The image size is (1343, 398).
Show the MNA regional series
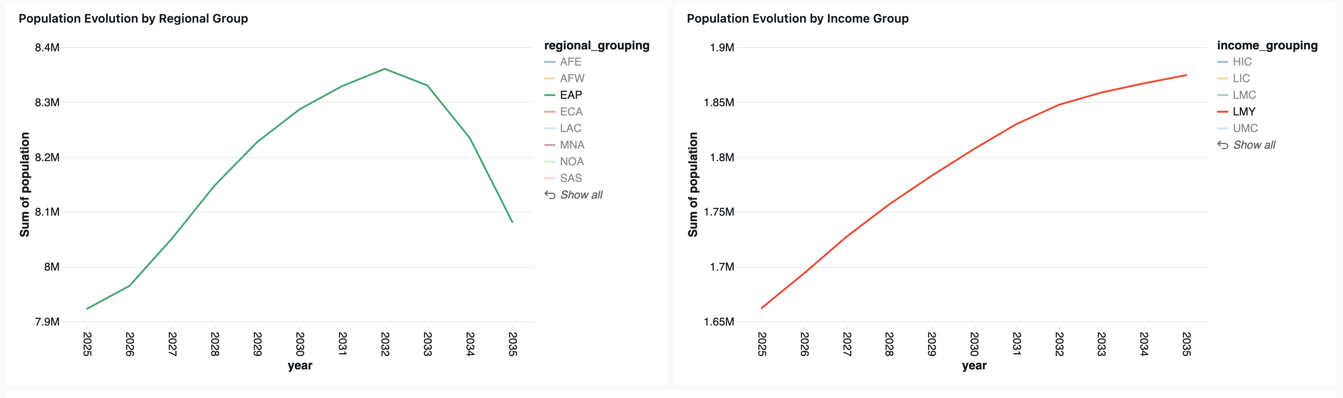coord(572,145)
